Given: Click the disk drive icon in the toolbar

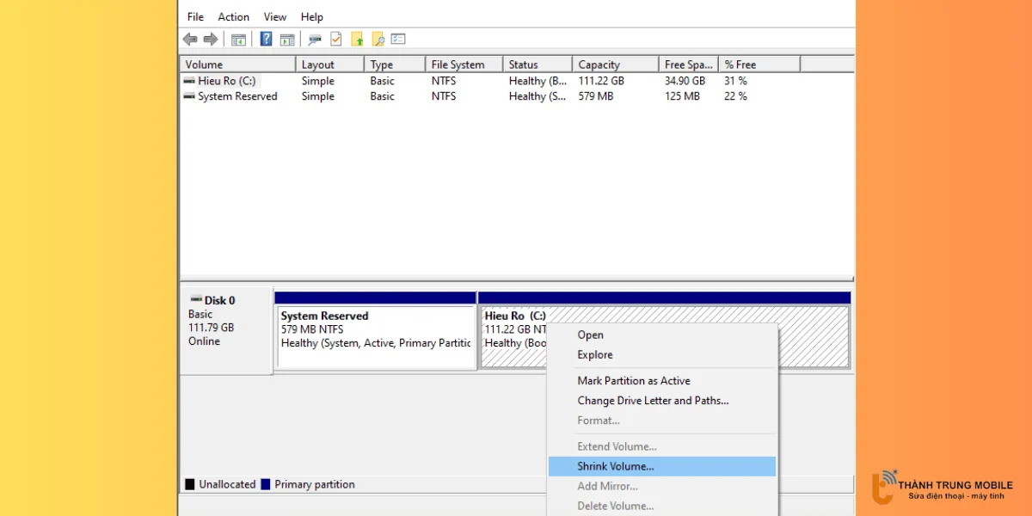Looking at the screenshot, I should (x=315, y=40).
